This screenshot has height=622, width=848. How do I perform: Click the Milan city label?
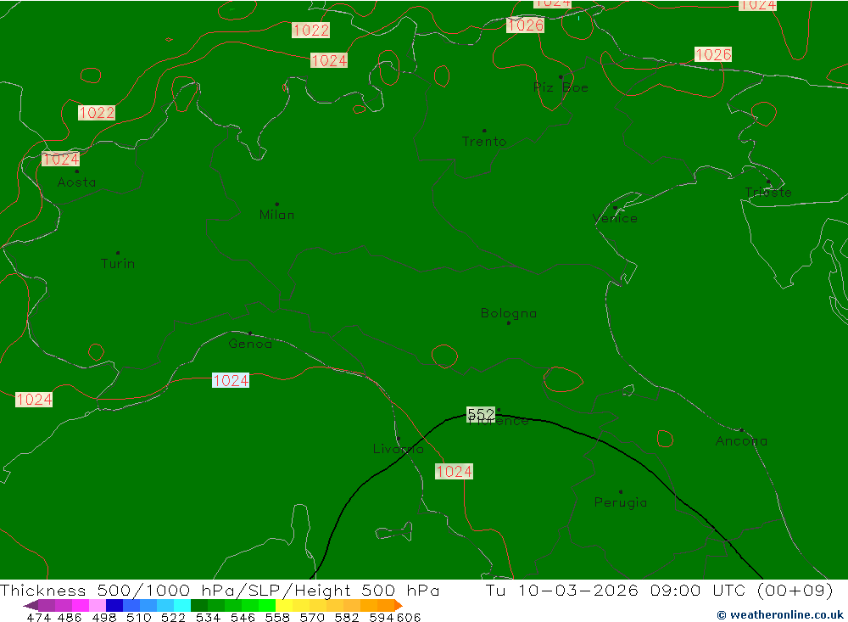tap(277, 215)
